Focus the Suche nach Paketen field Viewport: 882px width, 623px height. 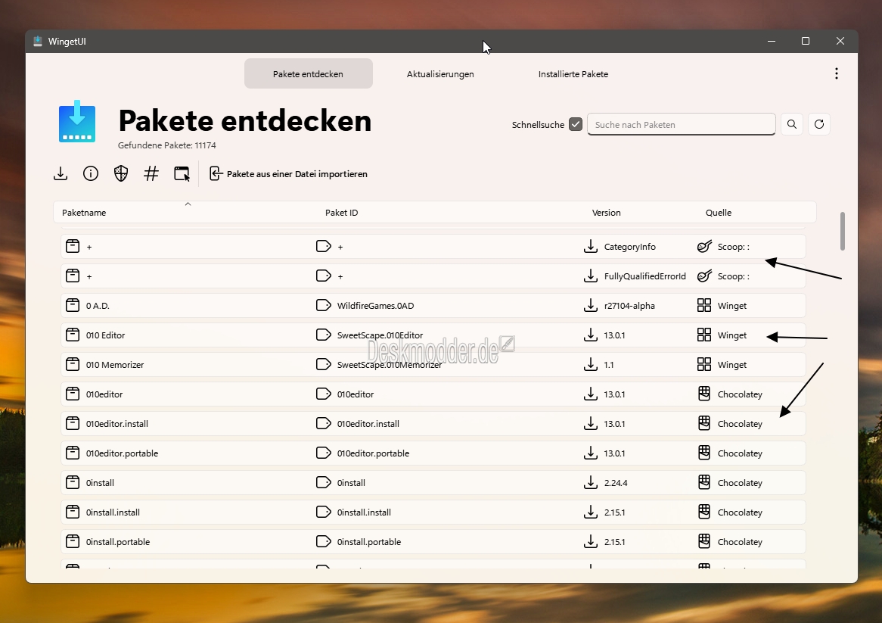[x=682, y=124]
